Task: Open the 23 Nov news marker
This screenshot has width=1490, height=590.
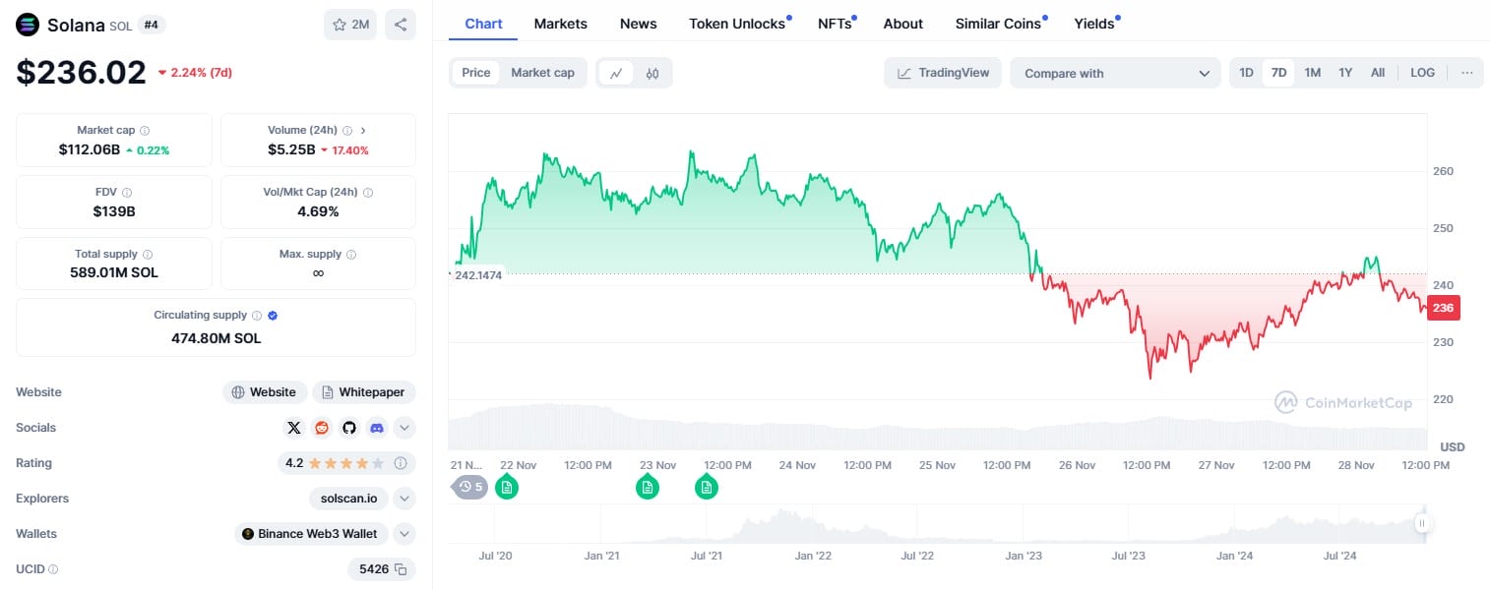Action: click(647, 487)
